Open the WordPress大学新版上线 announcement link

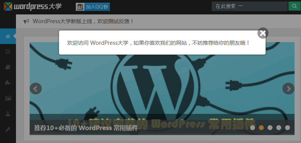coord(83,21)
